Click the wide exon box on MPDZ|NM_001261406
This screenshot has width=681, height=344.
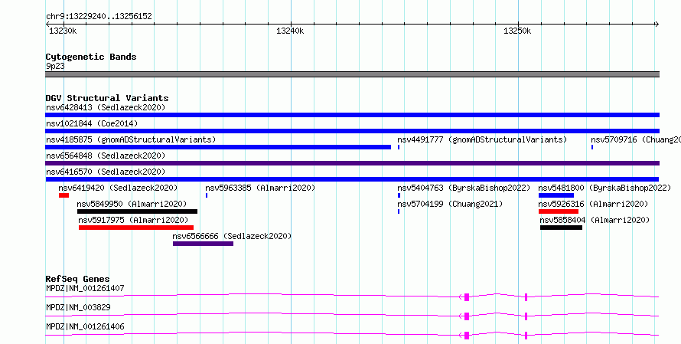click(x=467, y=336)
